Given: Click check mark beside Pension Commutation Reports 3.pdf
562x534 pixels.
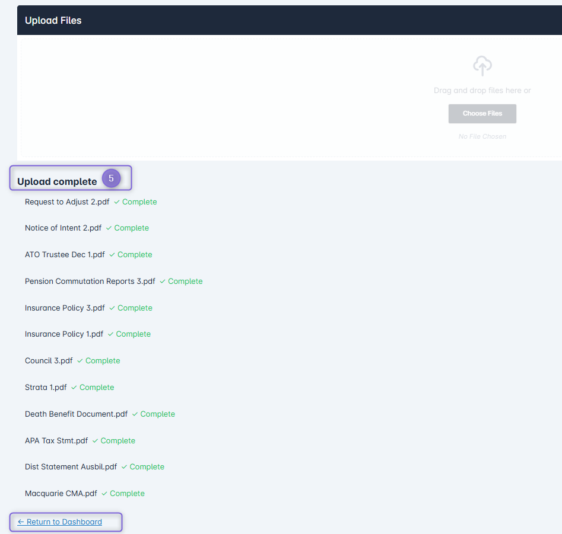Looking at the screenshot, I should 163,282.
